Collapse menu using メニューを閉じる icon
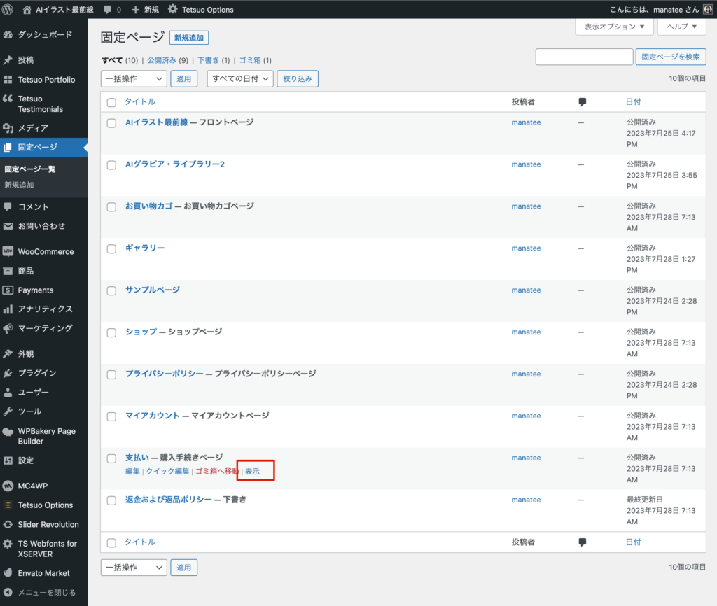717x606 pixels. tap(8, 592)
